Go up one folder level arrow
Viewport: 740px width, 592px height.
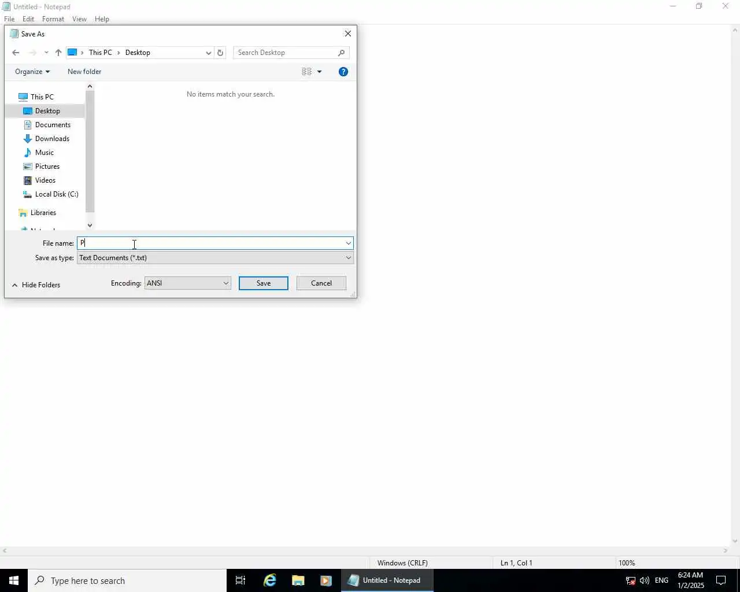[58, 53]
